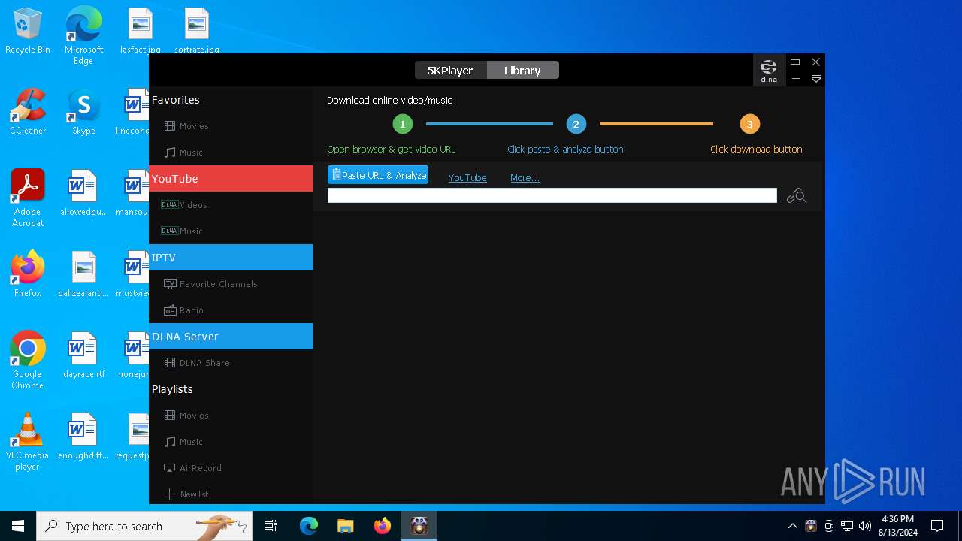Click the taskbar search box

click(x=144, y=526)
